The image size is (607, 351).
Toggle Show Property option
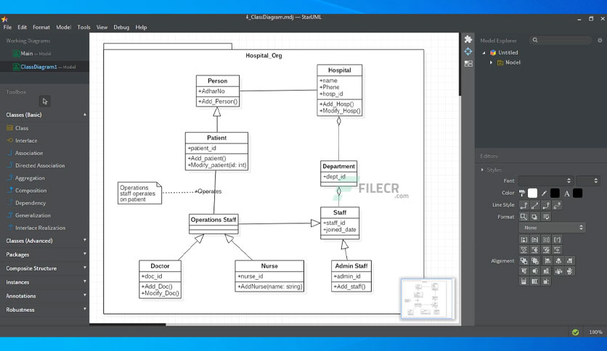pos(546,239)
